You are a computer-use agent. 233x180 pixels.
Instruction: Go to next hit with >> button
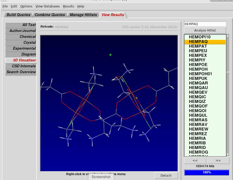pyautogui.click(x=218, y=160)
